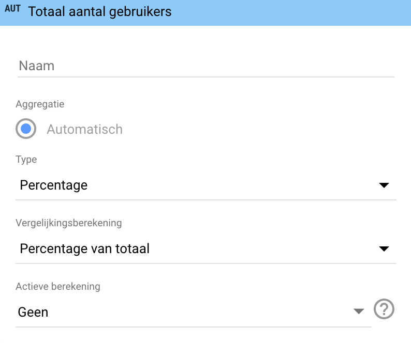The height and width of the screenshot is (343, 411).
Task: Open the Actieve berekening dropdown showing Geen
Action: 33,312
